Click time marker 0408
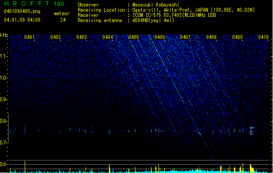 click(211, 37)
